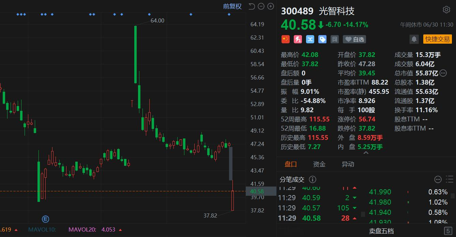Add stock to 自选 watchlist
Viewport: 456px width, 237px height.
(x=355, y=39)
